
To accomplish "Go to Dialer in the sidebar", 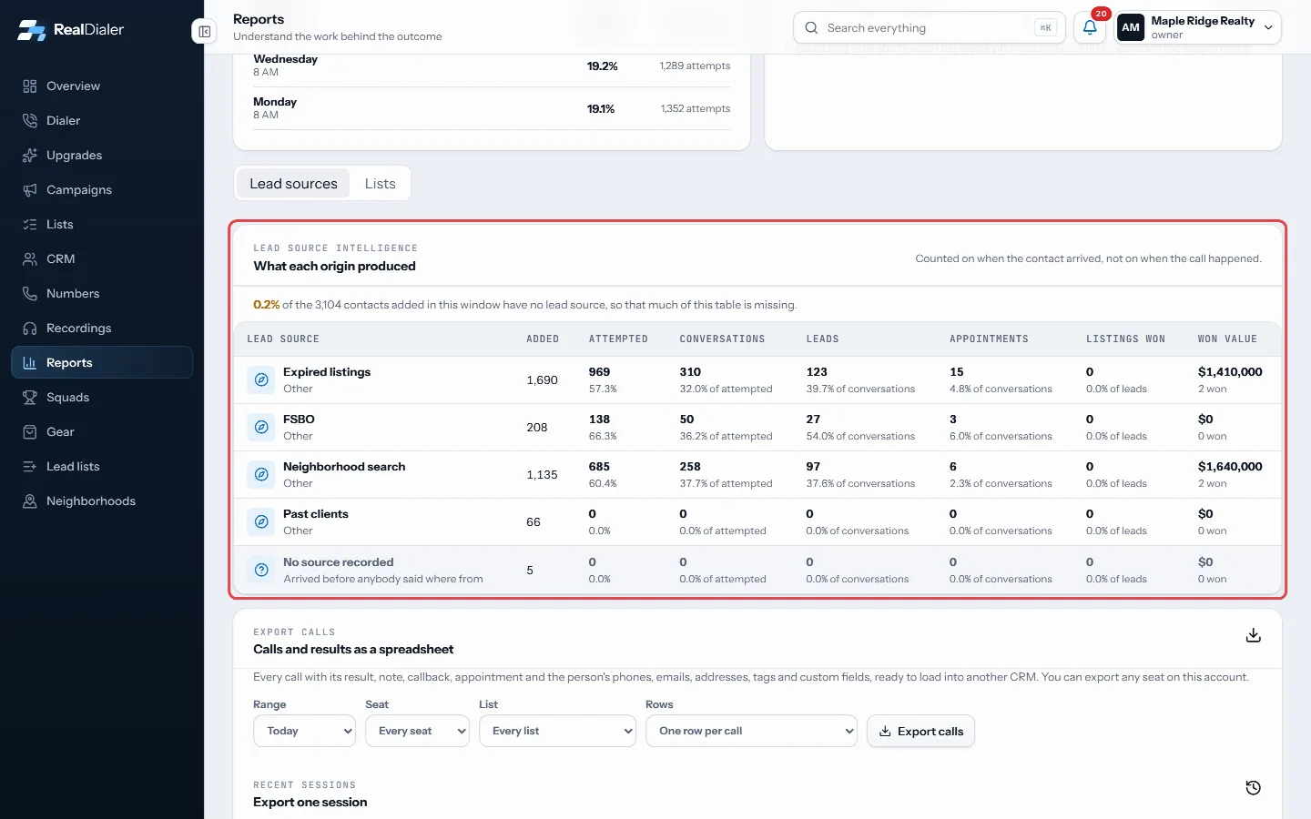I will click(x=102, y=121).
